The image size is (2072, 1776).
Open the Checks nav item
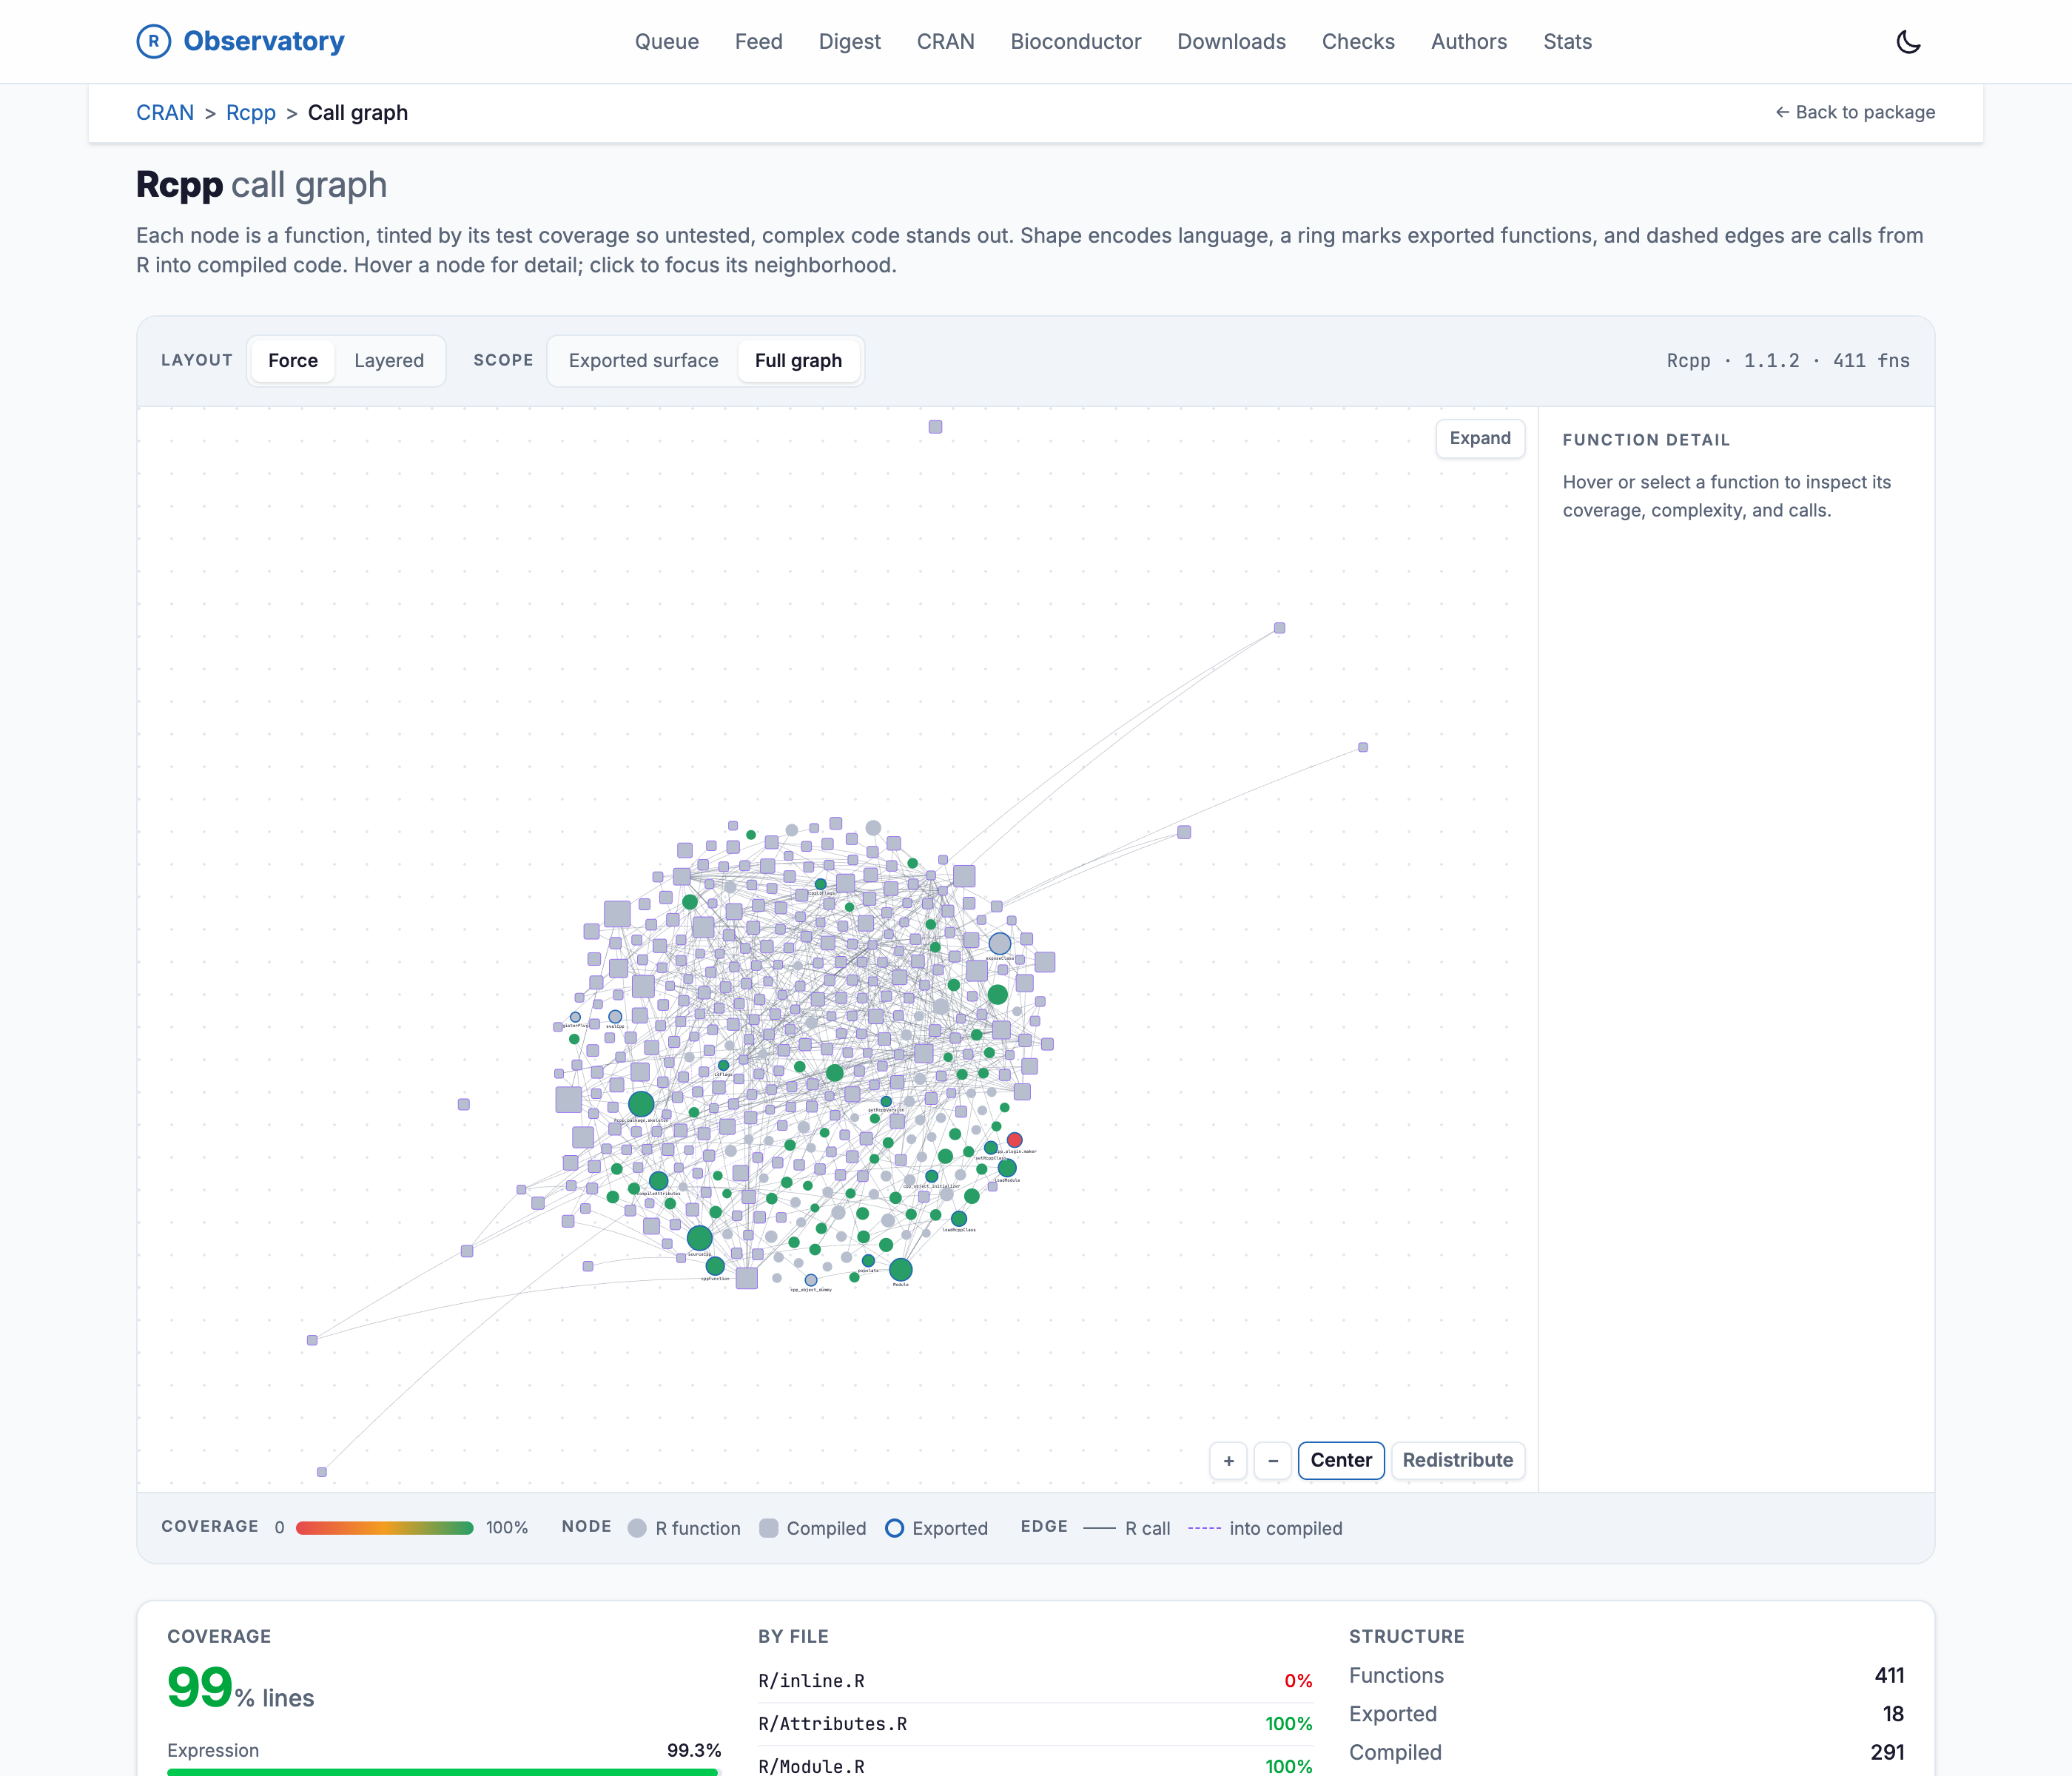(x=1358, y=41)
